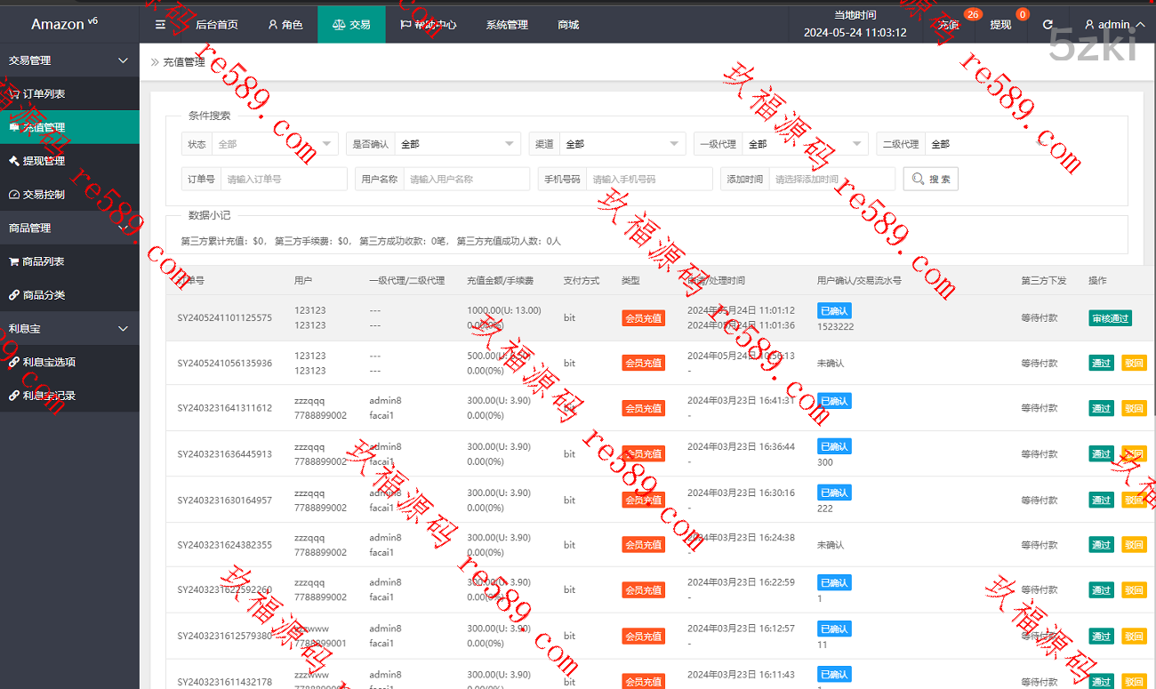This screenshot has height=689, width=1156.
Task: Open 商品分类 in the sidebar
Action: pyautogui.click(x=44, y=295)
